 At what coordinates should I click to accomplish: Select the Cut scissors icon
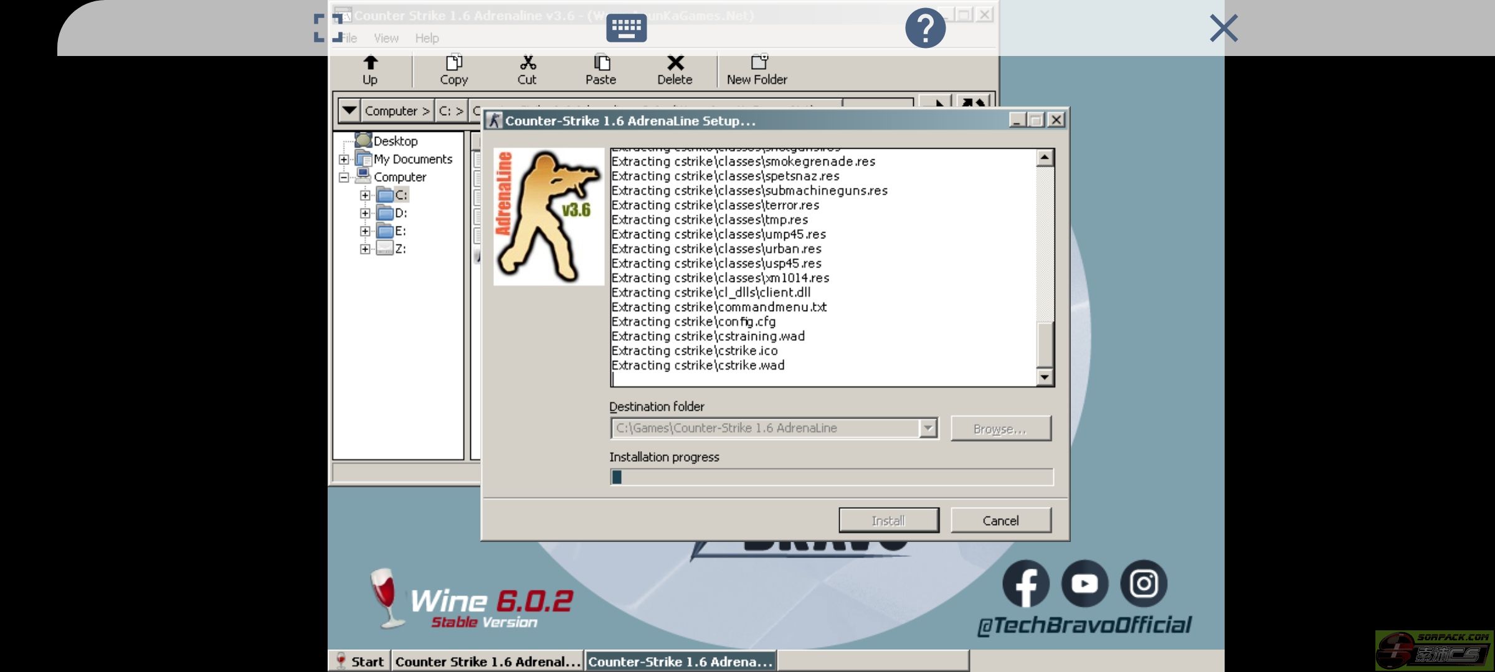pos(527,63)
